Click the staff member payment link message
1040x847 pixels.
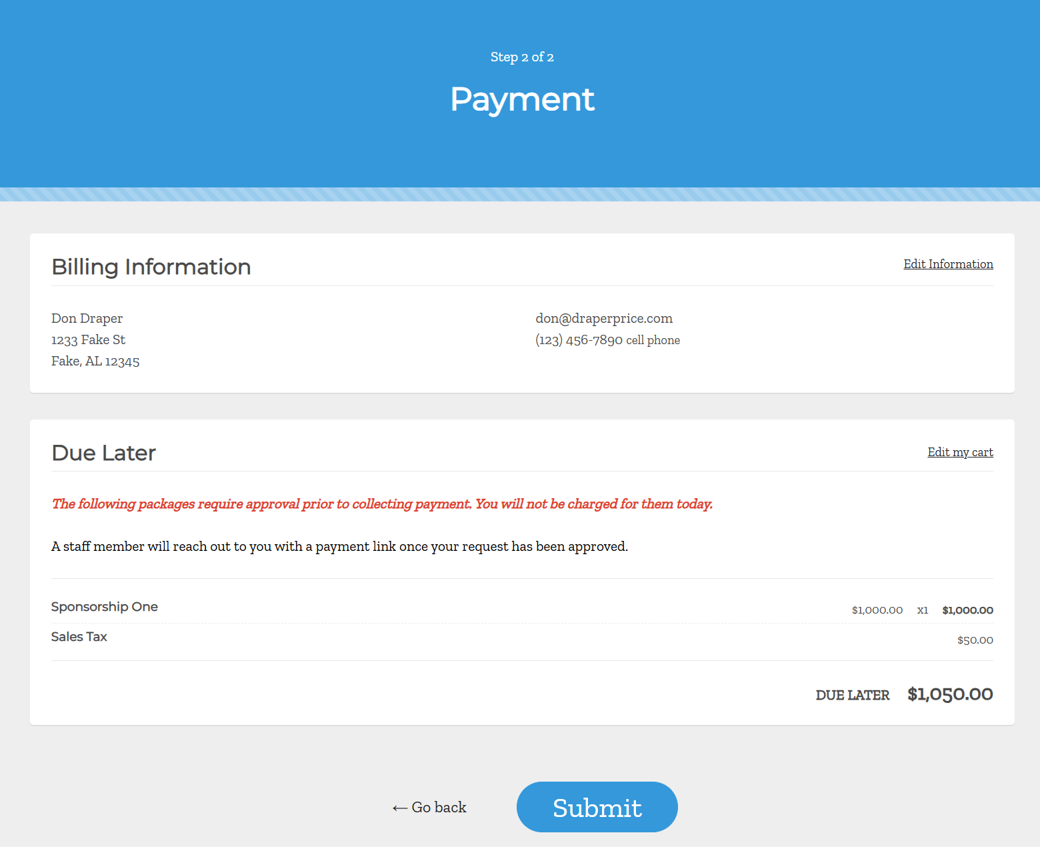[339, 547]
